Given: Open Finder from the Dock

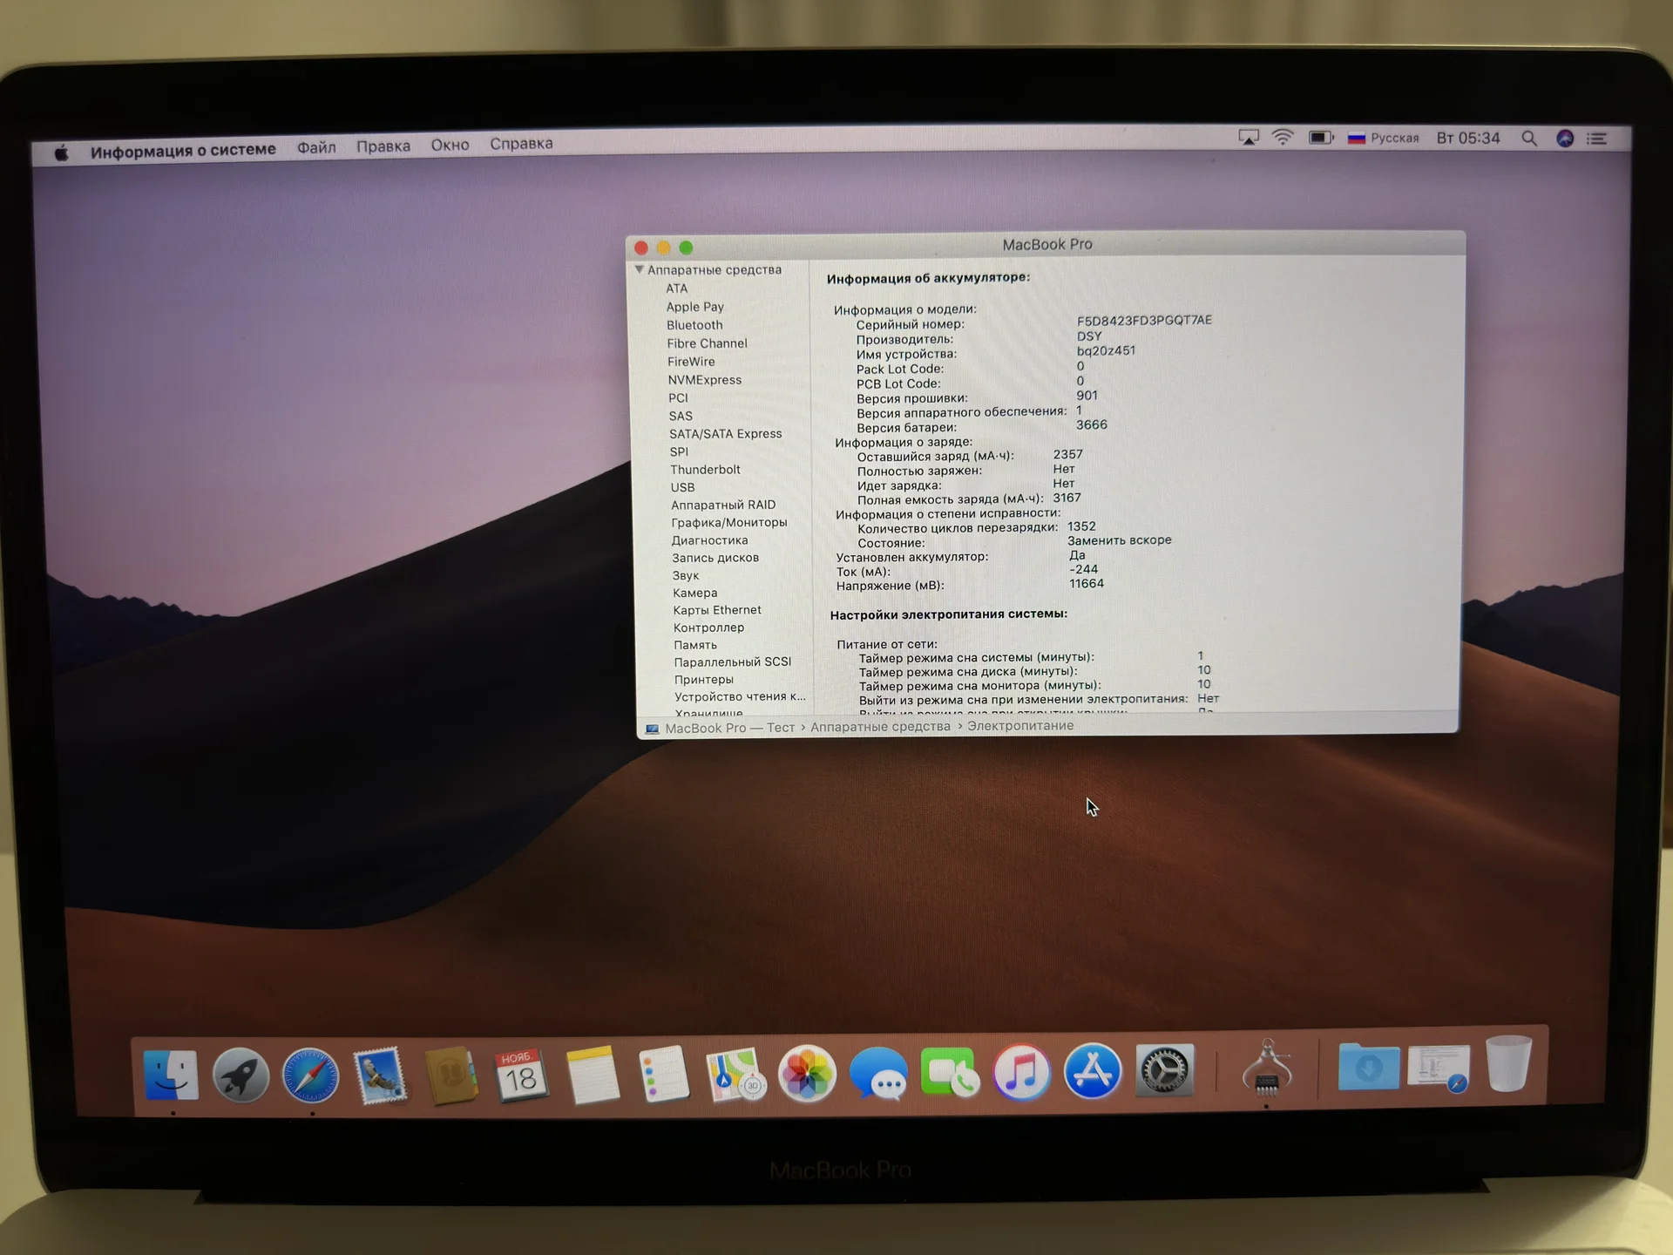Looking at the screenshot, I should [171, 1075].
